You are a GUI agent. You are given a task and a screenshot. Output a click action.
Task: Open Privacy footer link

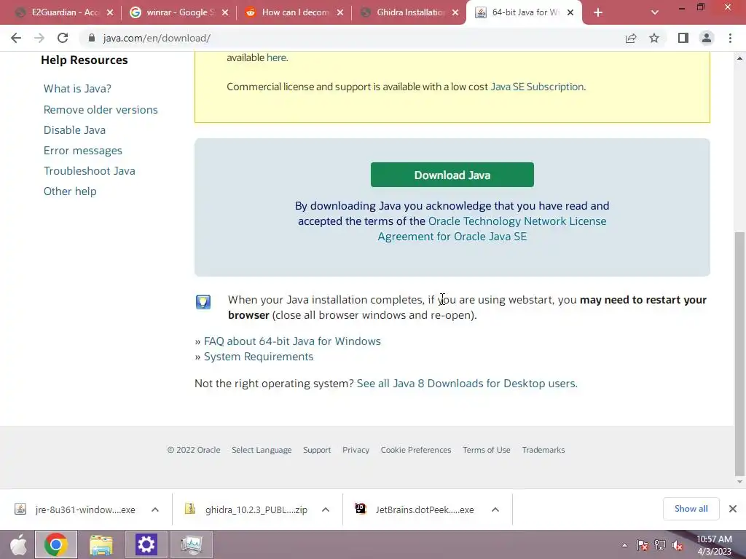pyautogui.click(x=356, y=450)
